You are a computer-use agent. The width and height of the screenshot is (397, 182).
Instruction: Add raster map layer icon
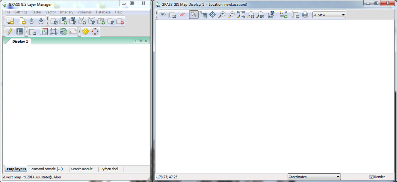pos(63,21)
